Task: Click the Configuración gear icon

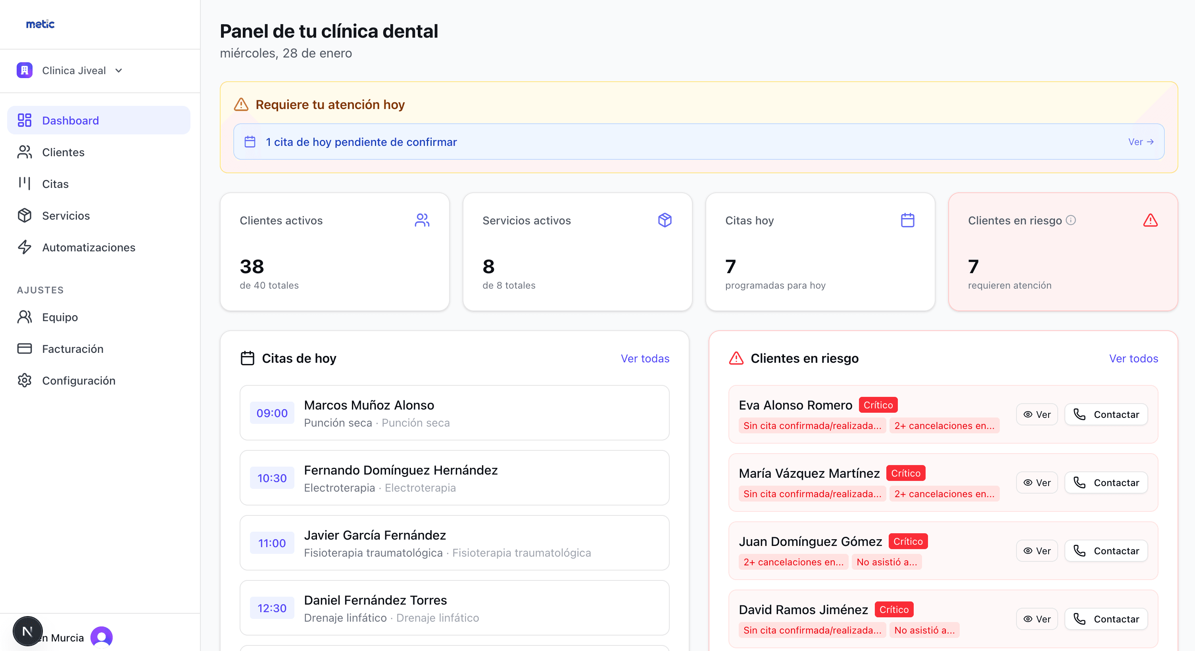Action: [25, 380]
